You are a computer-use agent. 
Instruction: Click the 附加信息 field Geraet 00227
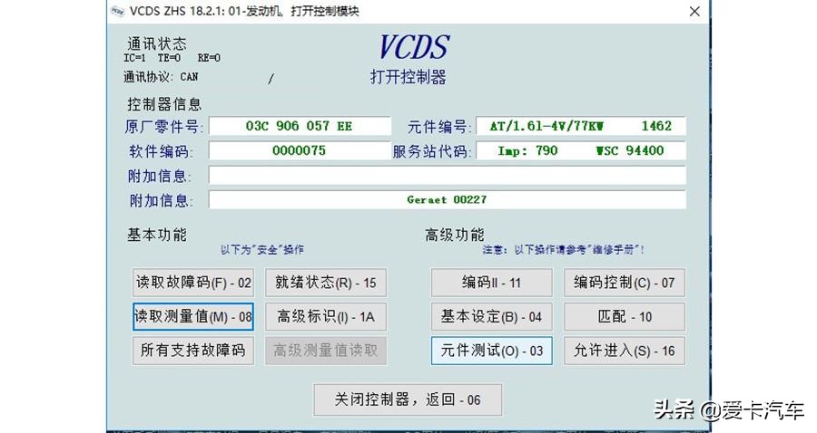447,199
